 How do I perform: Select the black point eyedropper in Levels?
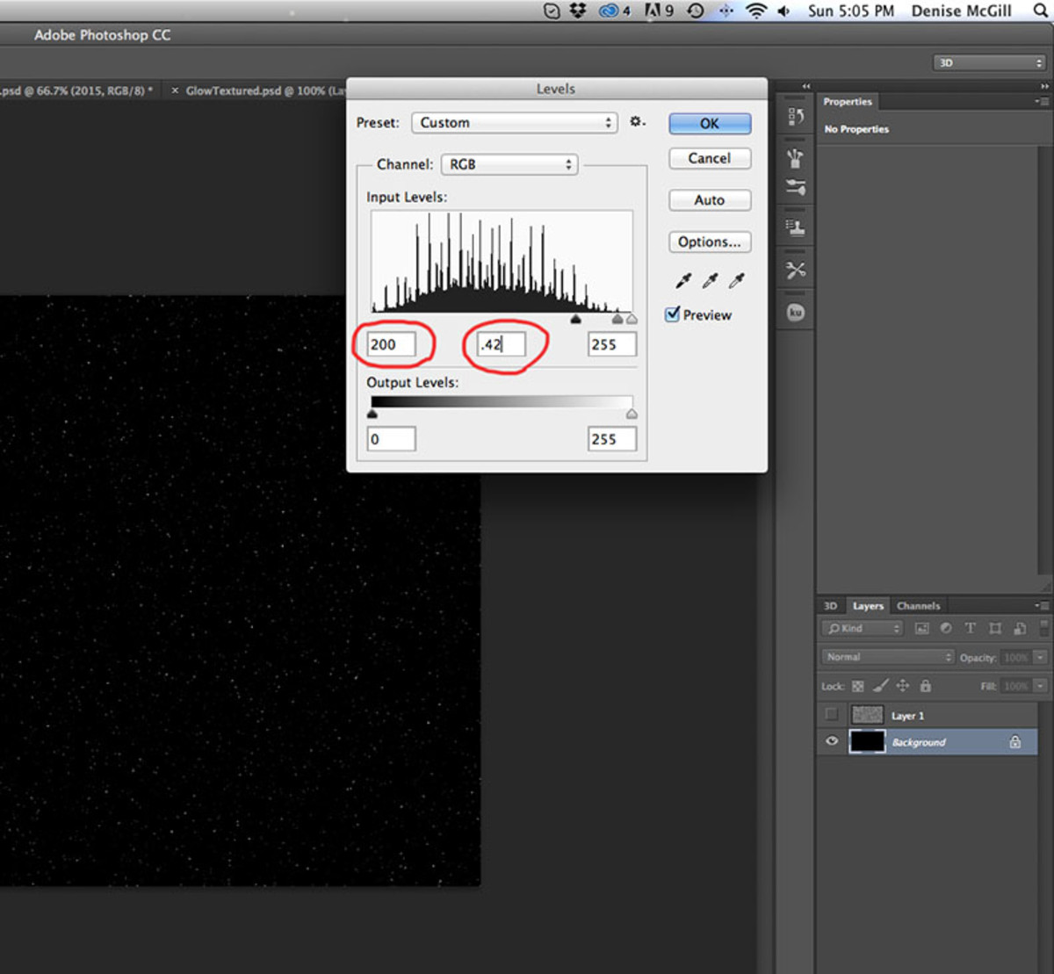pyautogui.click(x=682, y=279)
